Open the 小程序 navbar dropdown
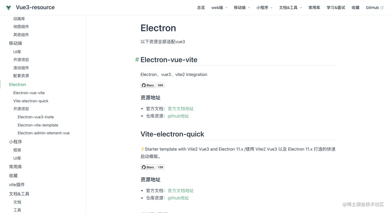Image resolution: width=390 pixels, height=213 pixels. (264, 8)
